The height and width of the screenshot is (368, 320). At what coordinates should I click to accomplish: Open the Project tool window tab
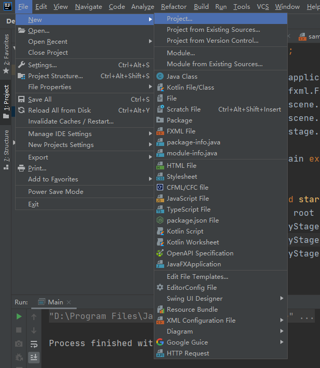6,102
